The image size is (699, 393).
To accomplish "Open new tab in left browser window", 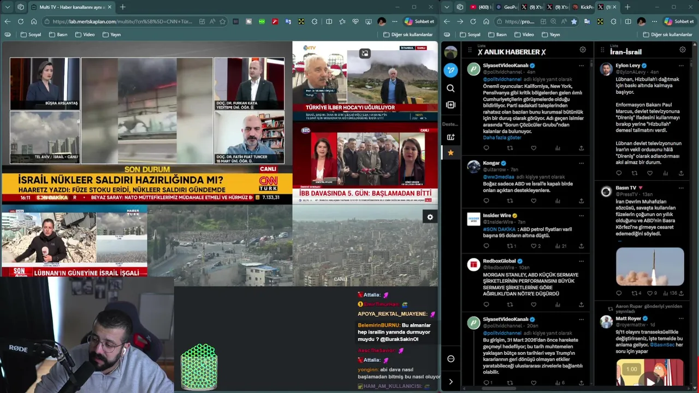I will click(x=122, y=7).
